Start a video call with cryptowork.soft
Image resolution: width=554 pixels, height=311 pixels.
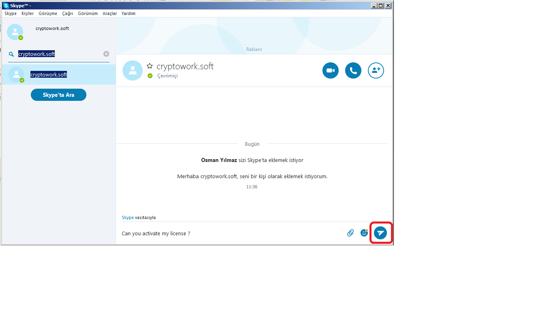click(x=331, y=70)
